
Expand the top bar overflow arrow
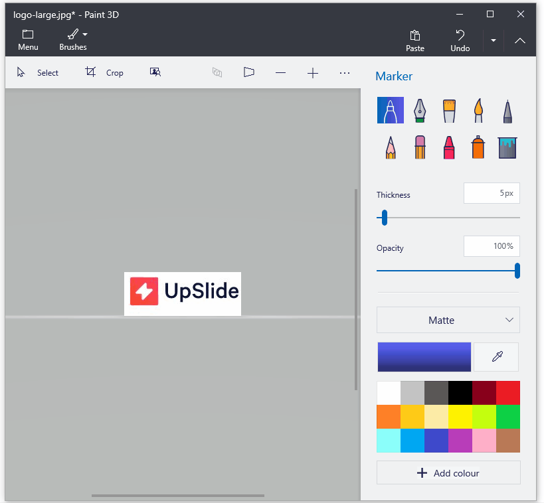coord(493,40)
